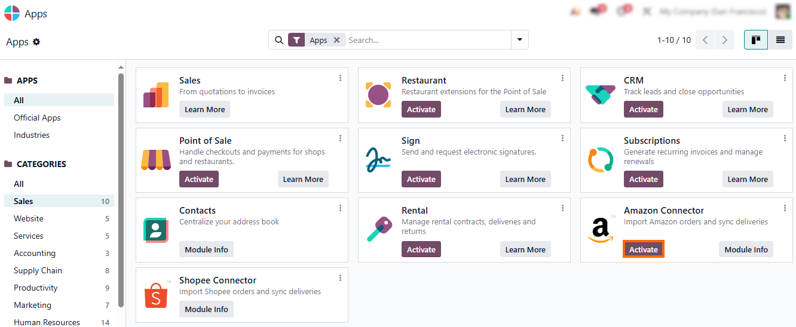The width and height of the screenshot is (796, 327).
Task: Open the search options dropdown arrow
Action: click(x=519, y=40)
